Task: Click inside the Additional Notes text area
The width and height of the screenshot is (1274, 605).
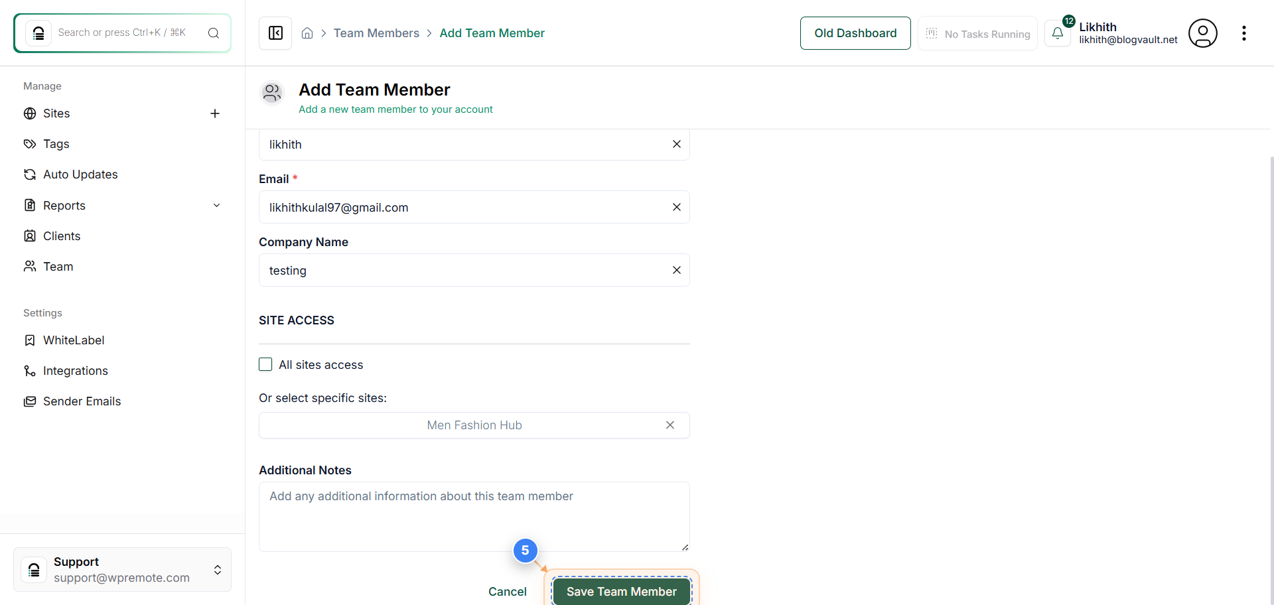Action: coord(474,517)
